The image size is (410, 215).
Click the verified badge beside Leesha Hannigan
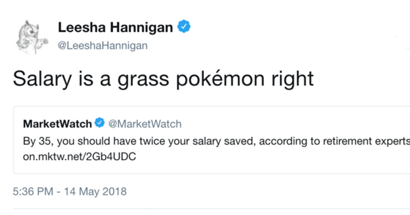point(183,27)
